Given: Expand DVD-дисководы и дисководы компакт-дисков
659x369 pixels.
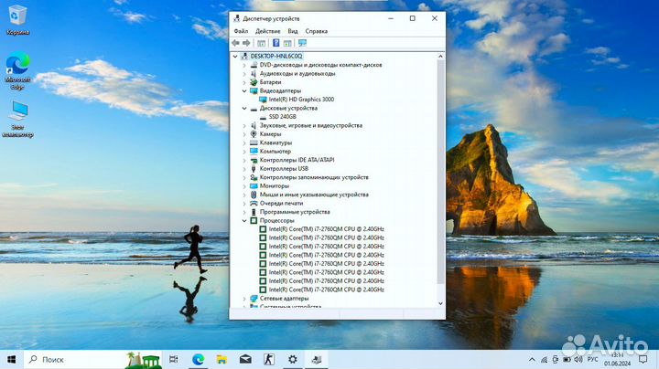Looking at the screenshot, I should tap(244, 65).
